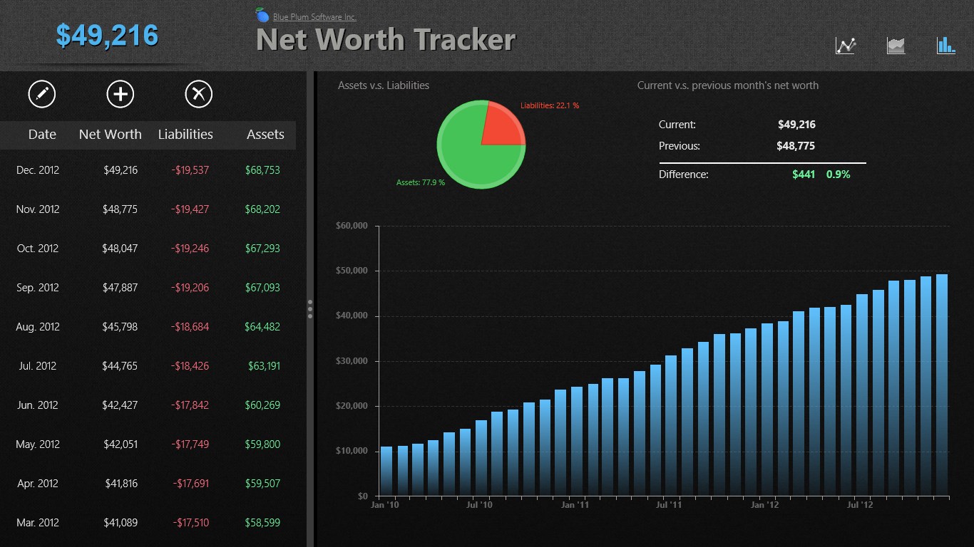Click the $49,216 total net worth heading
The width and height of the screenshot is (974, 547).
pos(107,36)
